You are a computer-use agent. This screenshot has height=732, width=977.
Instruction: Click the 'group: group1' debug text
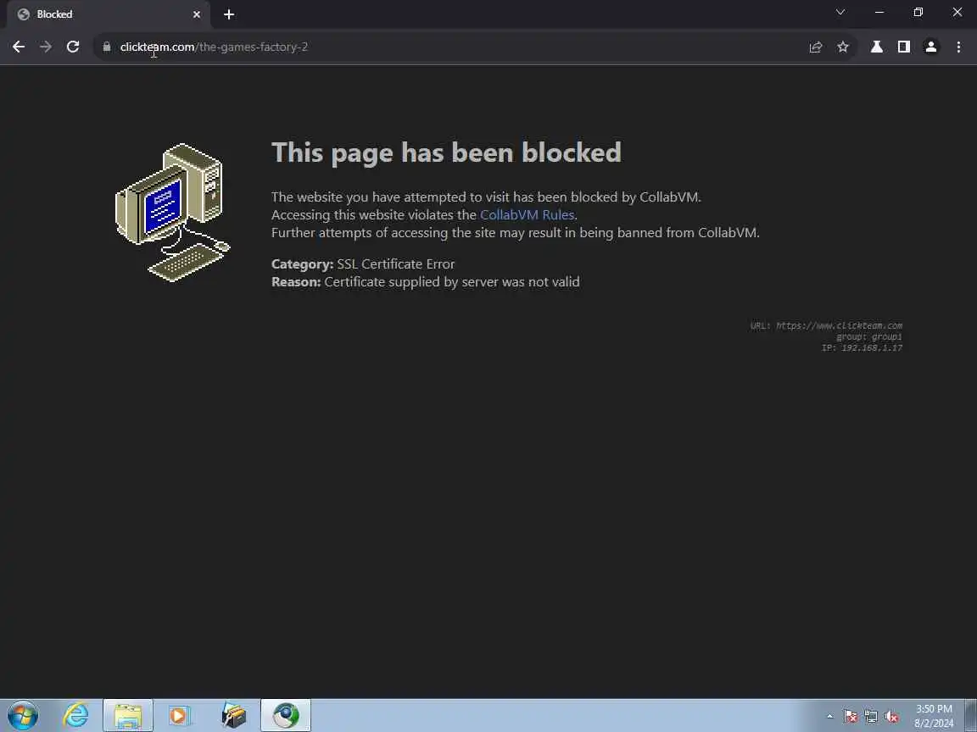pos(869,336)
